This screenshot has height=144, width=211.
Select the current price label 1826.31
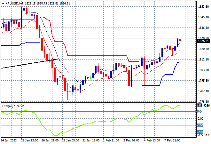(x=203, y=41)
